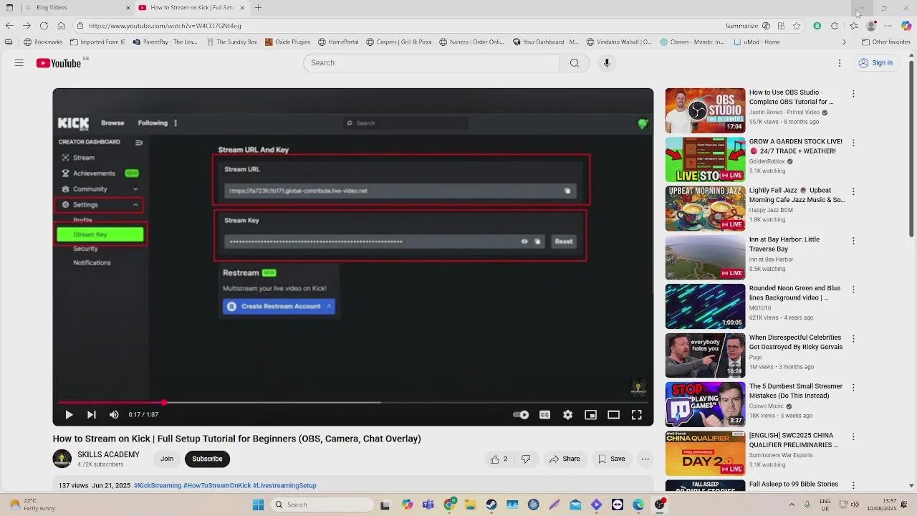
Task: Open the #LivestreamingSetup hashtag
Action: [284, 485]
